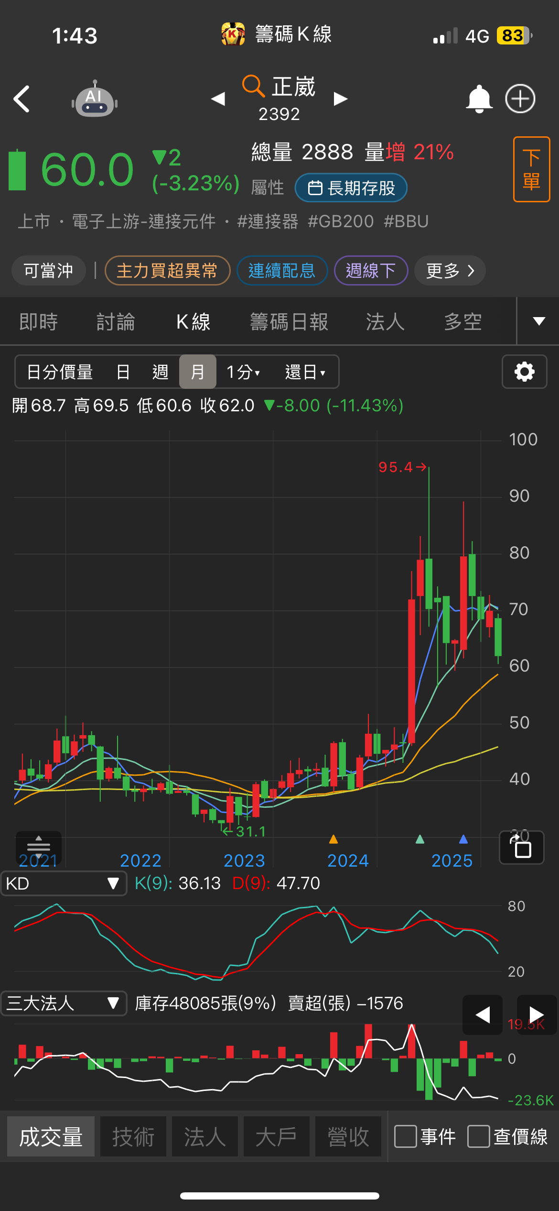Tap the orange search magnifier icon
The image size is (559, 1211).
253,86
